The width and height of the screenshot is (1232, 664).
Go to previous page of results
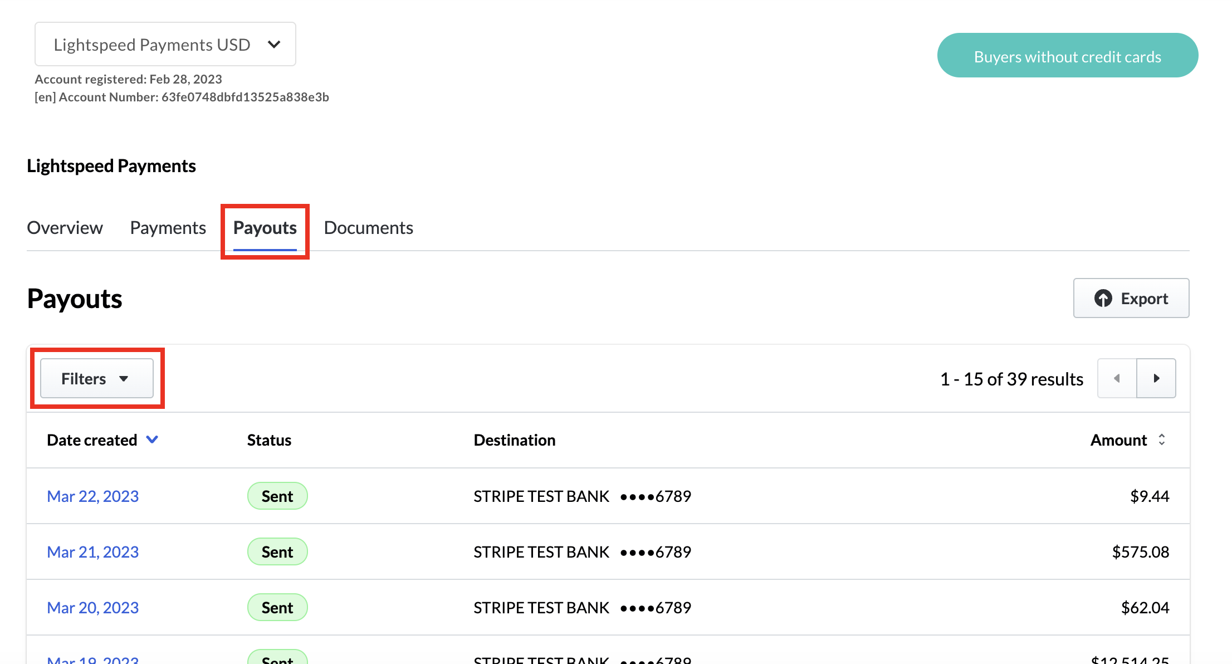pos(1117,378)
